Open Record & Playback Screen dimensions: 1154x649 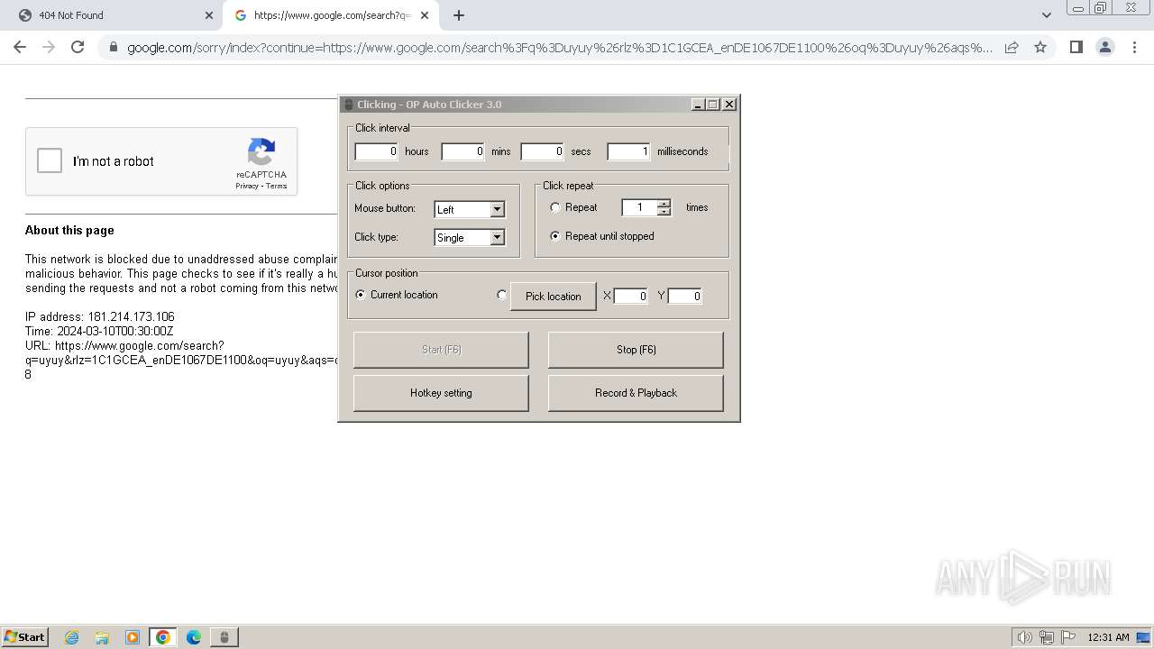(x=636, y=393)
